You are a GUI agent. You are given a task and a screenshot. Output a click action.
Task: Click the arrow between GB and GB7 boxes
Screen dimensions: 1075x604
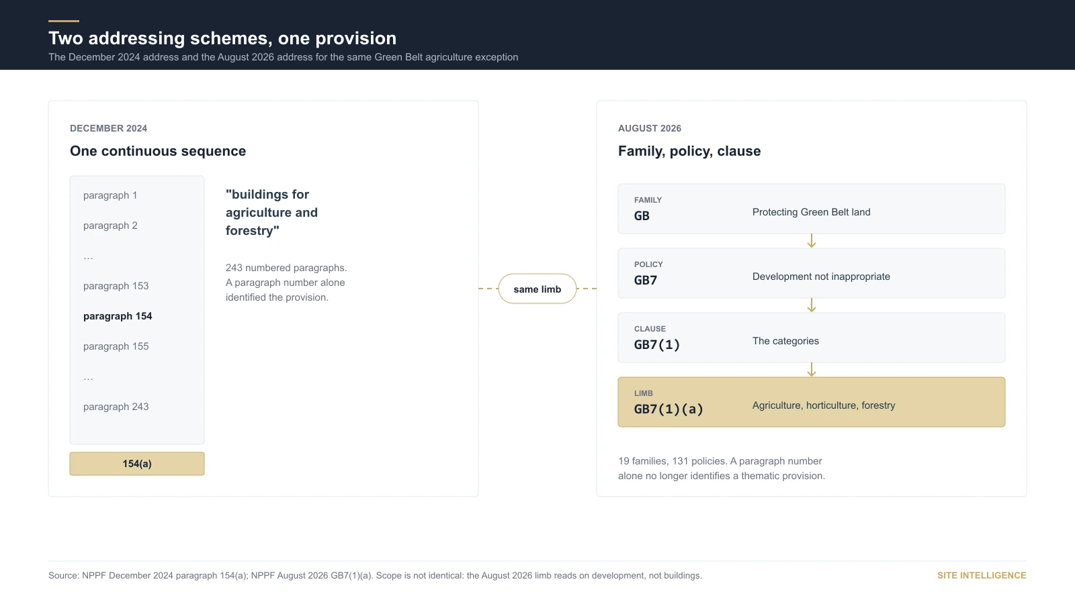(x=812, y=241)
